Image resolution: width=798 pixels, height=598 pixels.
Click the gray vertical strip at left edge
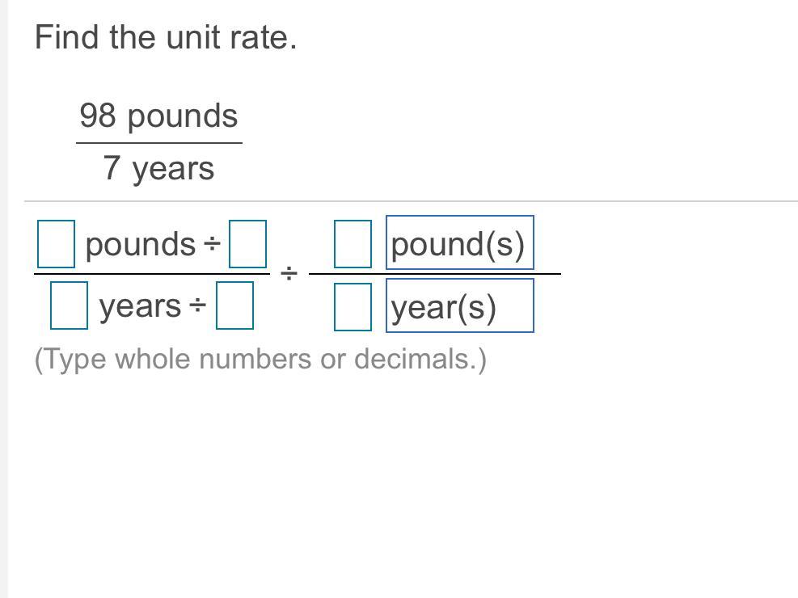[4, 299]
